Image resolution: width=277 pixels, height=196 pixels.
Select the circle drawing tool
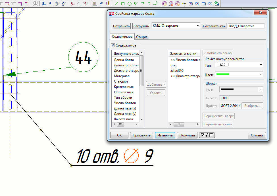[129, 4]
